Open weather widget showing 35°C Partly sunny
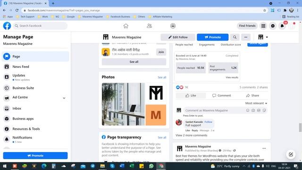Image resolution: width=302 pixels, height=170 pixels. (x=225, y=166)
